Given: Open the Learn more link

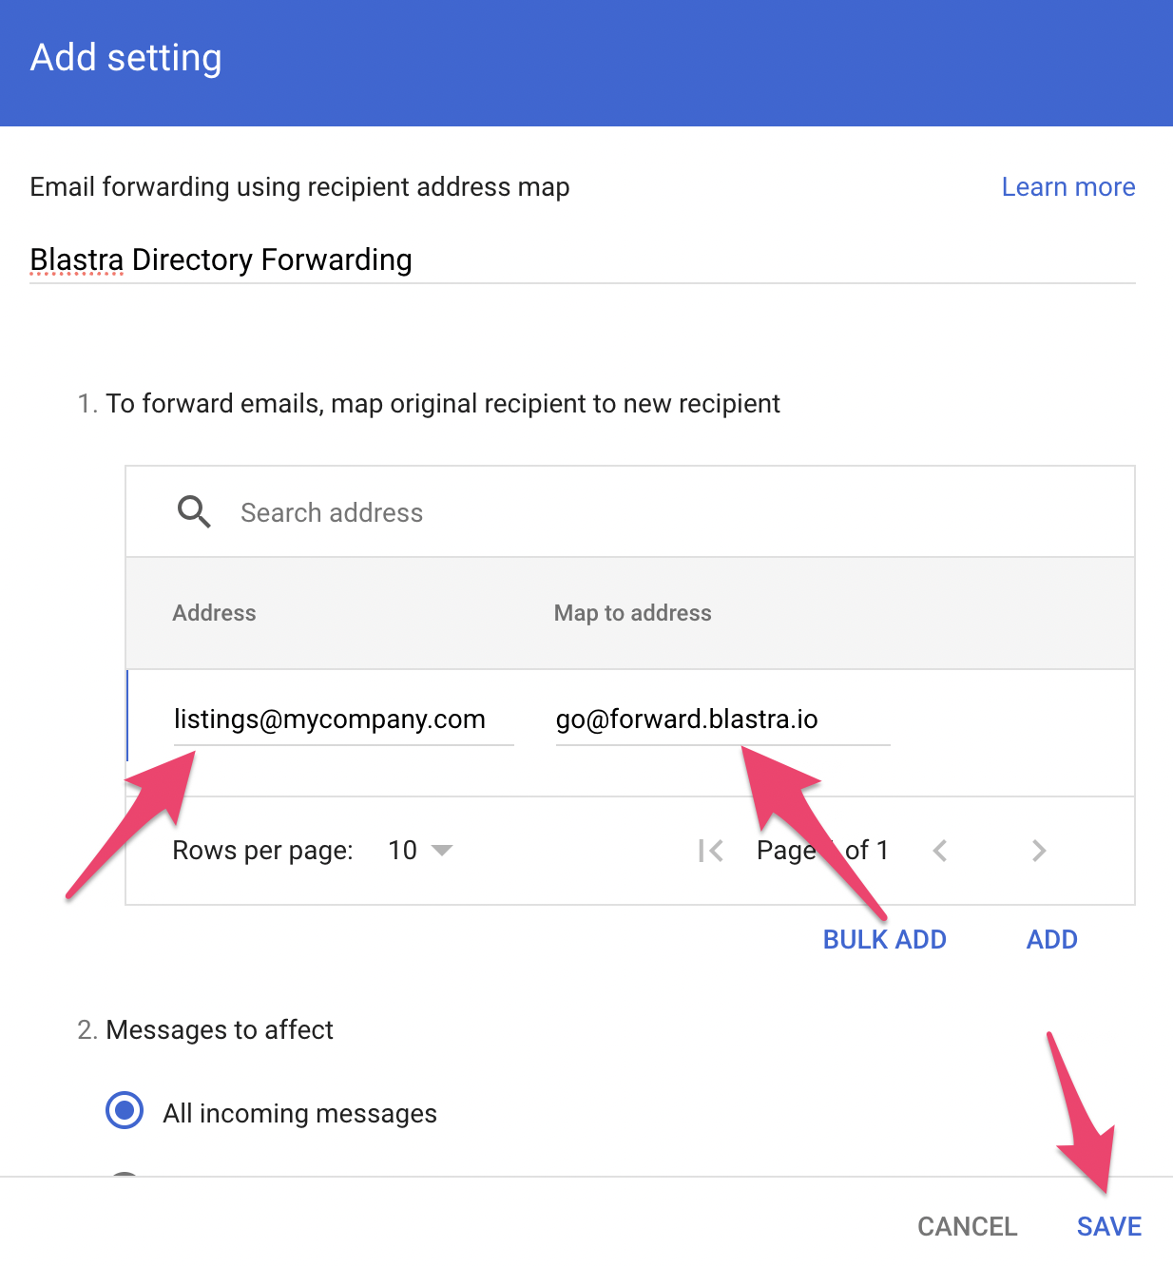Looking at the screenshot, I should [1067, 187].
